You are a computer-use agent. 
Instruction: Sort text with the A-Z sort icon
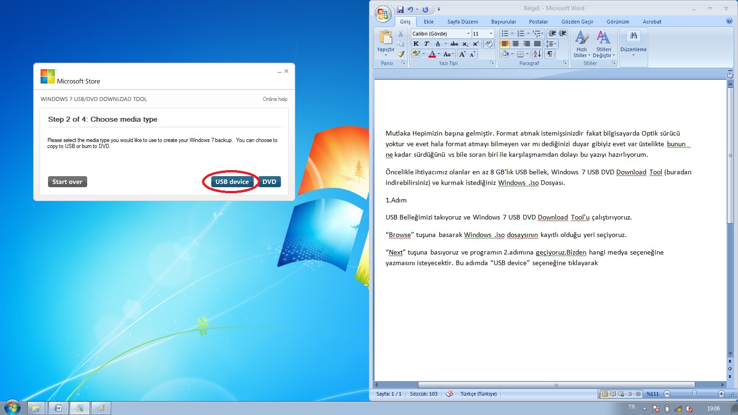tap(537, 54)
